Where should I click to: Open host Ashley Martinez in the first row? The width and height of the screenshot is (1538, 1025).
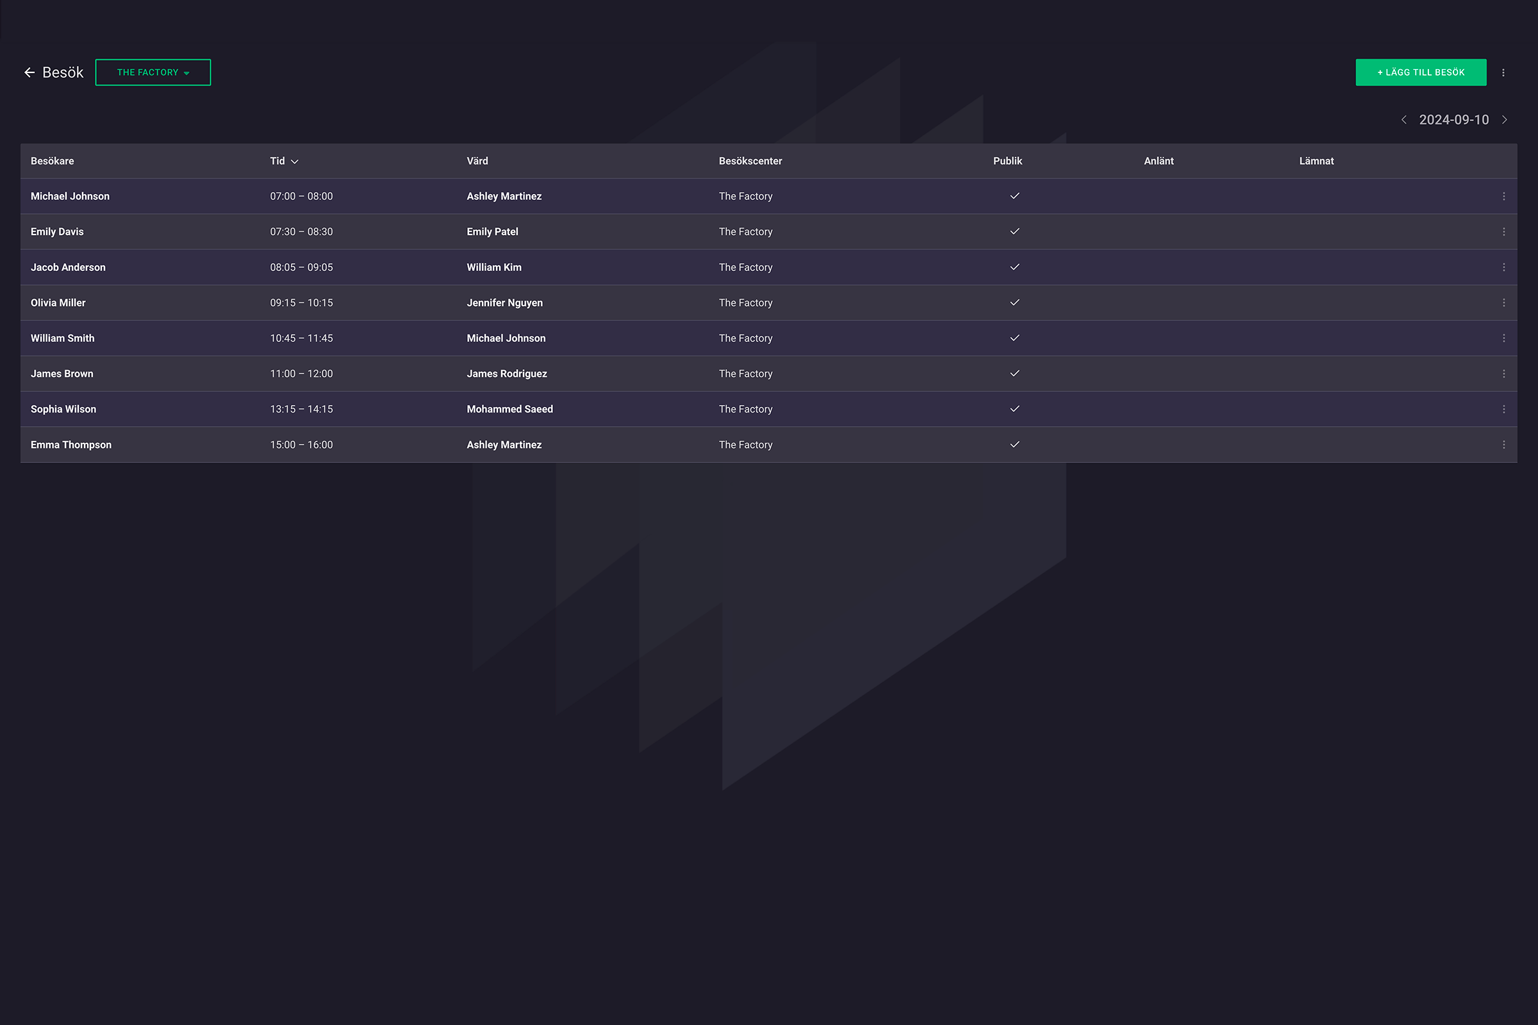(504, 196)
